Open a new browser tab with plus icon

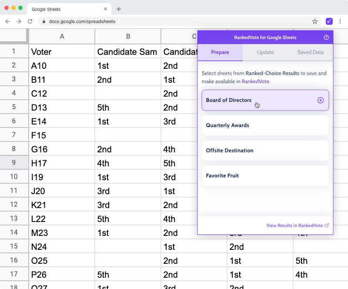[119, 9]
